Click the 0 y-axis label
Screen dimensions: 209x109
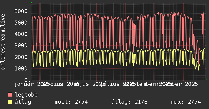pos(26,80)
